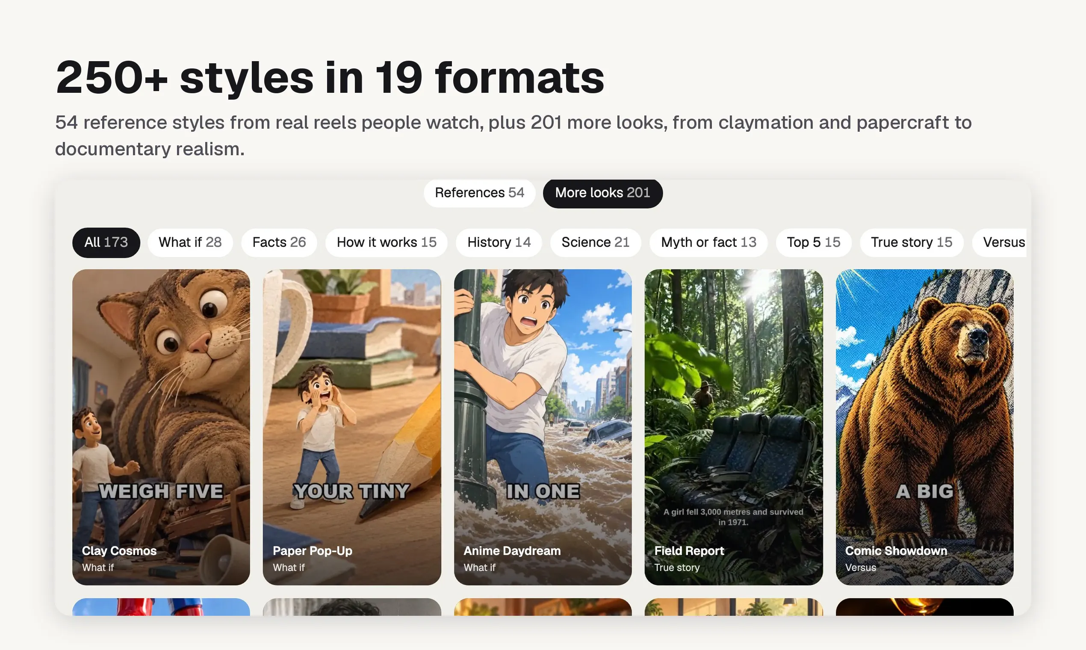Click the 'IN ONE' caption text
Viewport: 1086px width, 650px height.
click(x=543, y=491)
